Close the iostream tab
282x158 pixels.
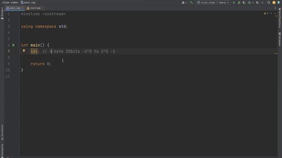pos(43,8)
